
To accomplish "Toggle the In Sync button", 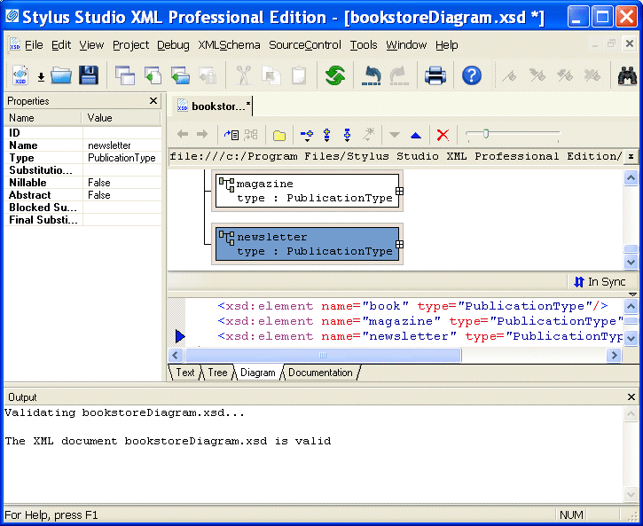I will point(600,281).
